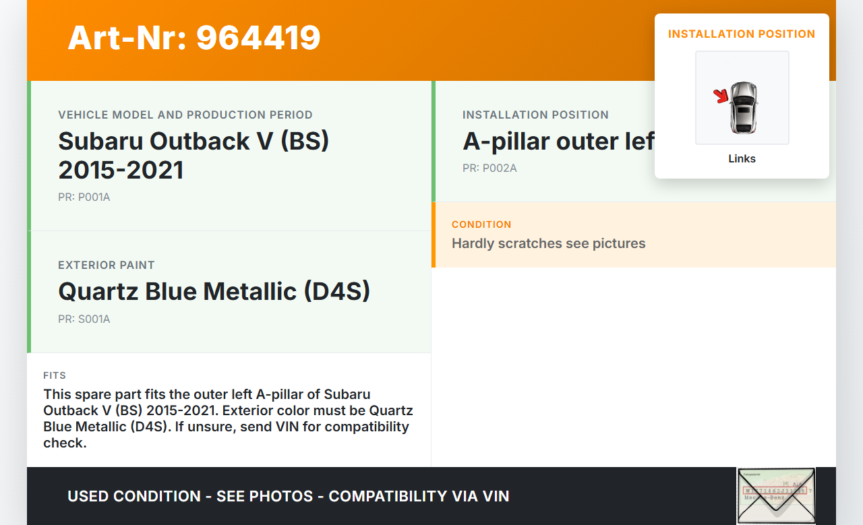
Task: Select the "Subaru Outback V (BS) 2015-2021" text
Action: [194, 155]
